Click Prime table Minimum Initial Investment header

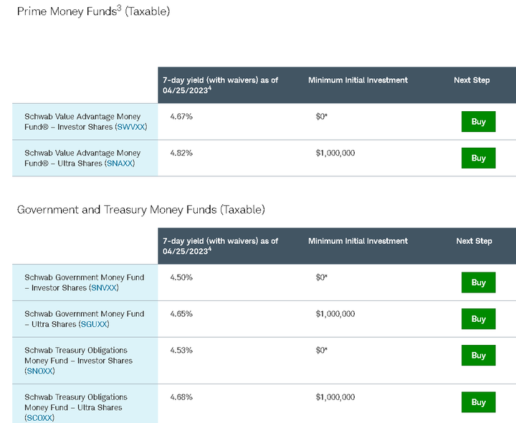coord(358,80)
